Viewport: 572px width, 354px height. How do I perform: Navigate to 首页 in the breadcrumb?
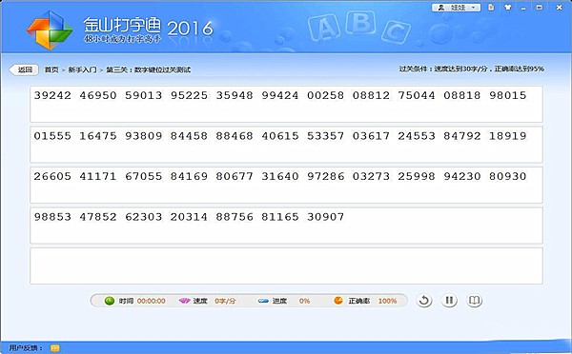(x=51, y=69)
